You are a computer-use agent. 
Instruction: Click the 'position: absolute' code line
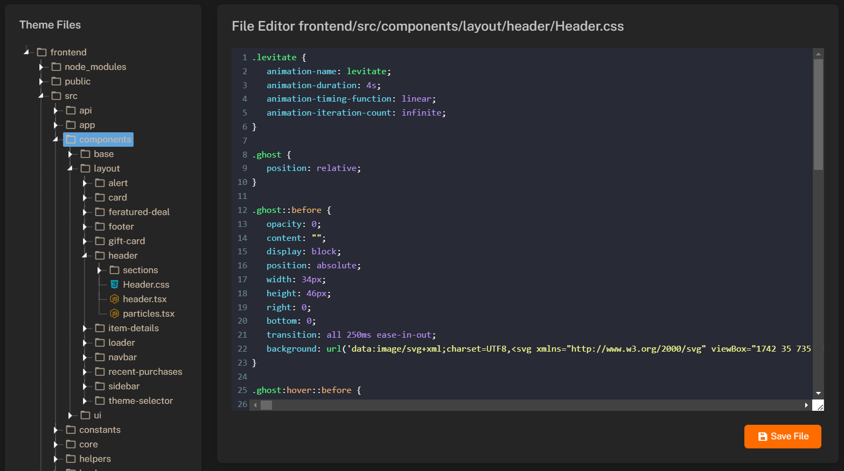(313, 266)
